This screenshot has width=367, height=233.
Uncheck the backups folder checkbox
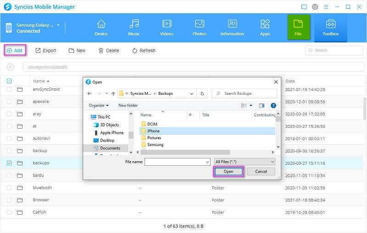(x=9, y=163)
